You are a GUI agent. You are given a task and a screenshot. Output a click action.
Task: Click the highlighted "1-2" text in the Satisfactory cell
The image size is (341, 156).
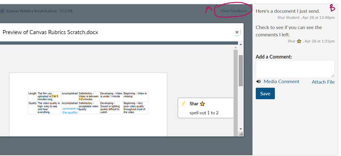click(81, 99)
